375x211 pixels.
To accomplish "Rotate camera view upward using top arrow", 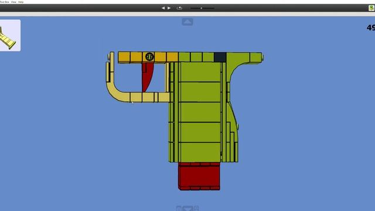I will 187,22.
